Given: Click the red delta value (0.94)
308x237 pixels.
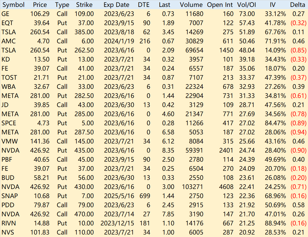Looking at the screenshot, I should (x=299, y=132).
